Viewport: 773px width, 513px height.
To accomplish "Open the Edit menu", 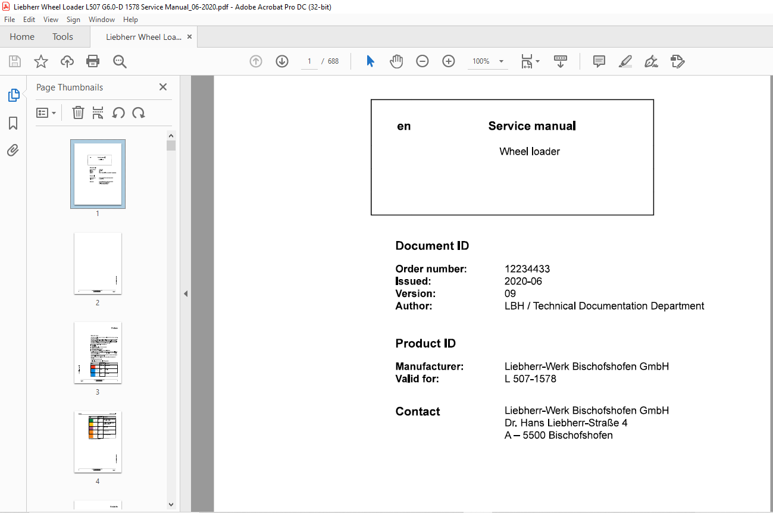I will click(29, 20).
